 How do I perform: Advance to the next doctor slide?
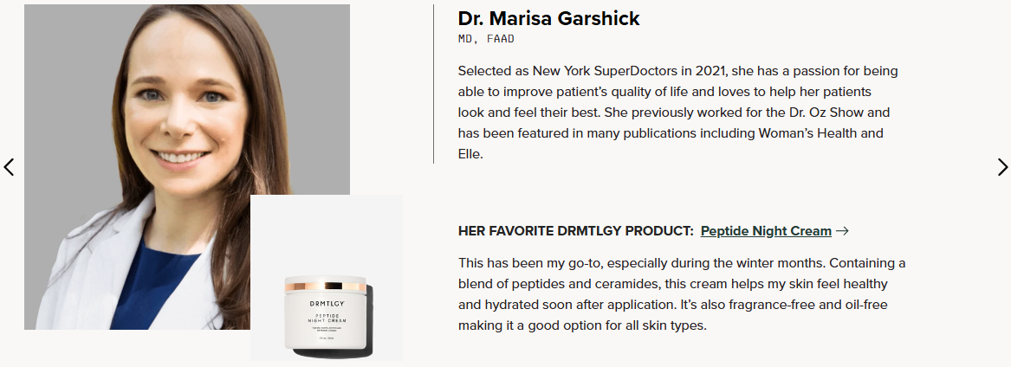(1002, 167)
